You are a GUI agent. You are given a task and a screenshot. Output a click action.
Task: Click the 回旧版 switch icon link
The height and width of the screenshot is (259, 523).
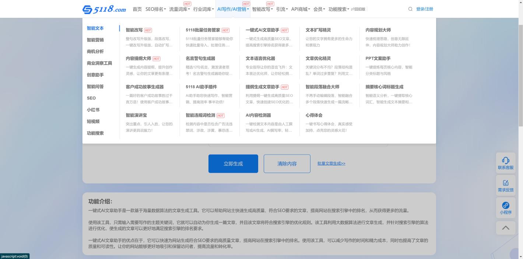(x=358, y=9)
